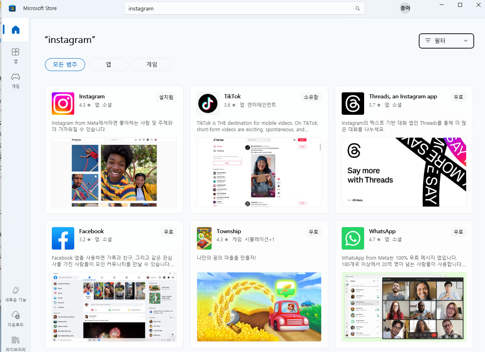This screenshot has width=485, height=352.
Task: Click the search box containing instagram
Action: (244, 8)
